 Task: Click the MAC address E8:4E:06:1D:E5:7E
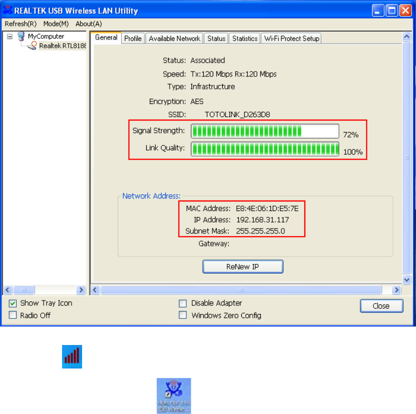pos(267,208)
